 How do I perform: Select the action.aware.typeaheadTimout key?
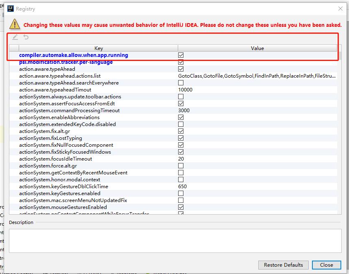coord(55,89)
